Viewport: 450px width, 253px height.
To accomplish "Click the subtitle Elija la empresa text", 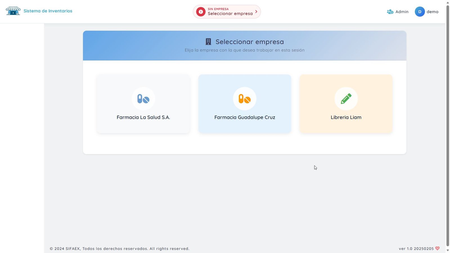I will [x=245, y=50].
